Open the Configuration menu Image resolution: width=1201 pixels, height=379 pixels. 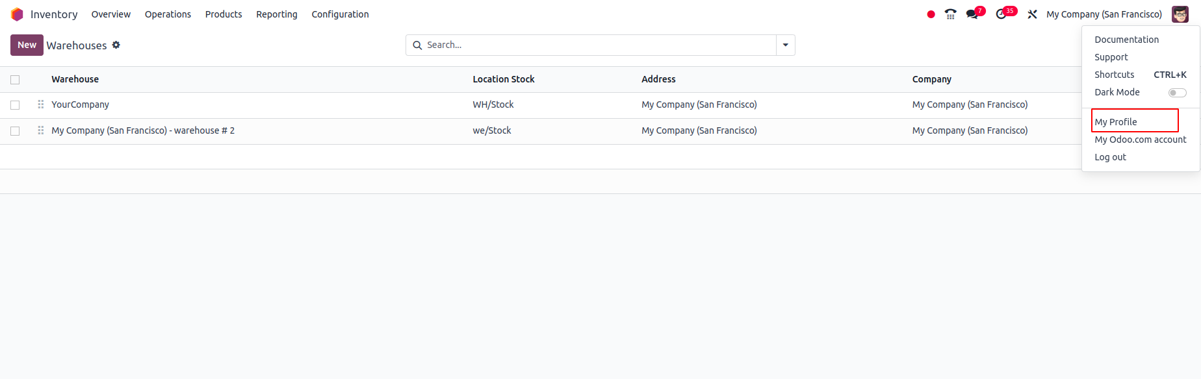pos(340,14)
